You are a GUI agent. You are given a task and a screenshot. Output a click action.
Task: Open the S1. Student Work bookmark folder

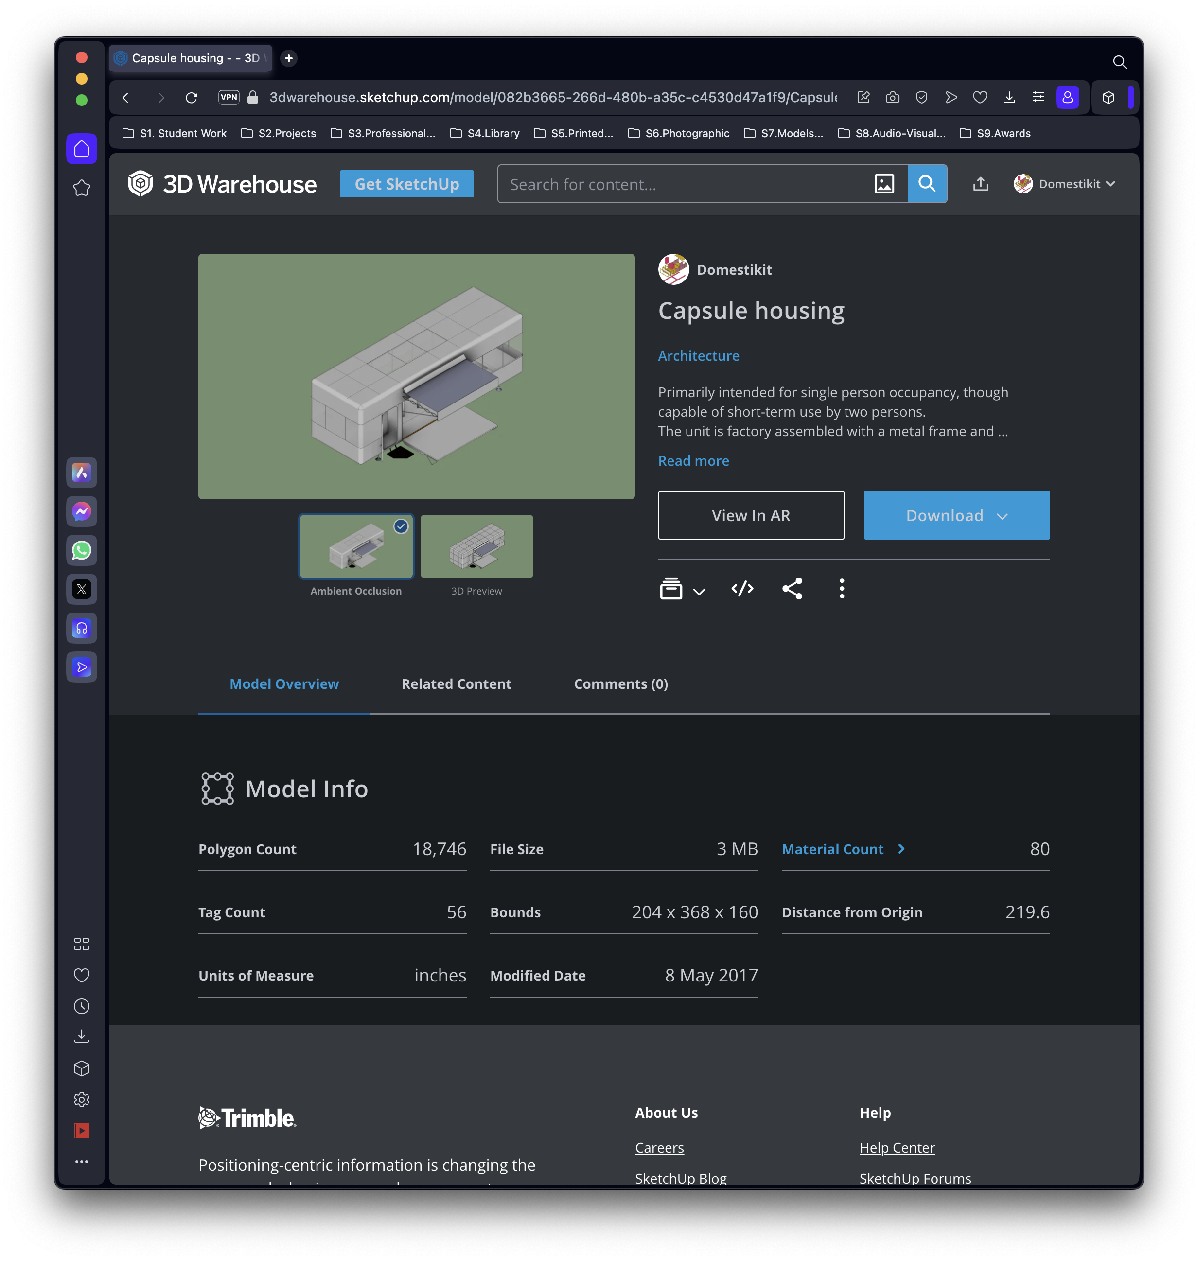[175, 133]
